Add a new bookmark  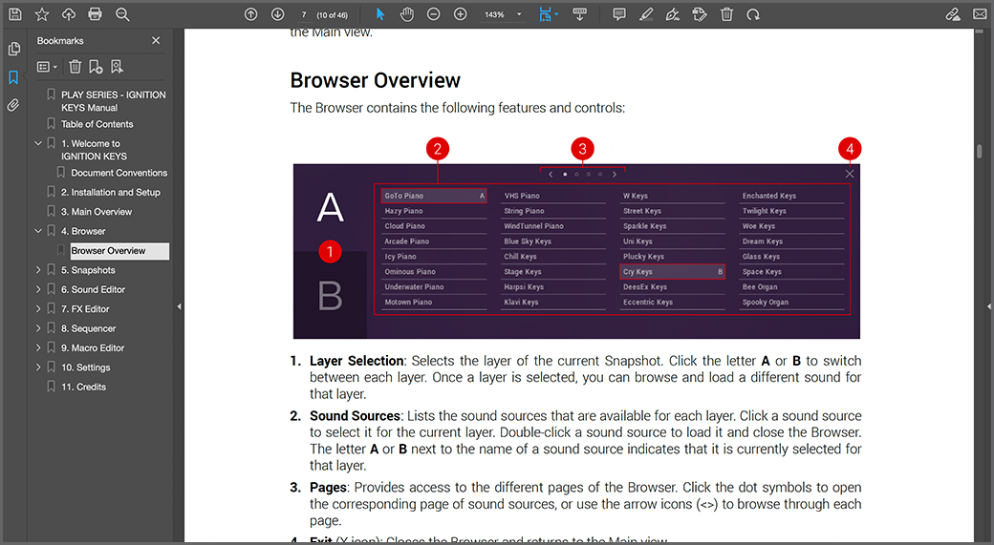click(96, 67)
